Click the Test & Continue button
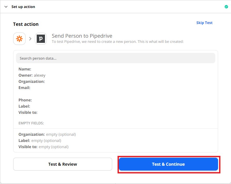231x184 pixels. coord(168,164)
